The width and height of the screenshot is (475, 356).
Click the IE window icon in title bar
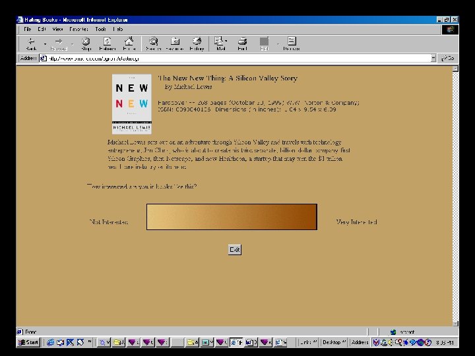click(x=20, y=20)
